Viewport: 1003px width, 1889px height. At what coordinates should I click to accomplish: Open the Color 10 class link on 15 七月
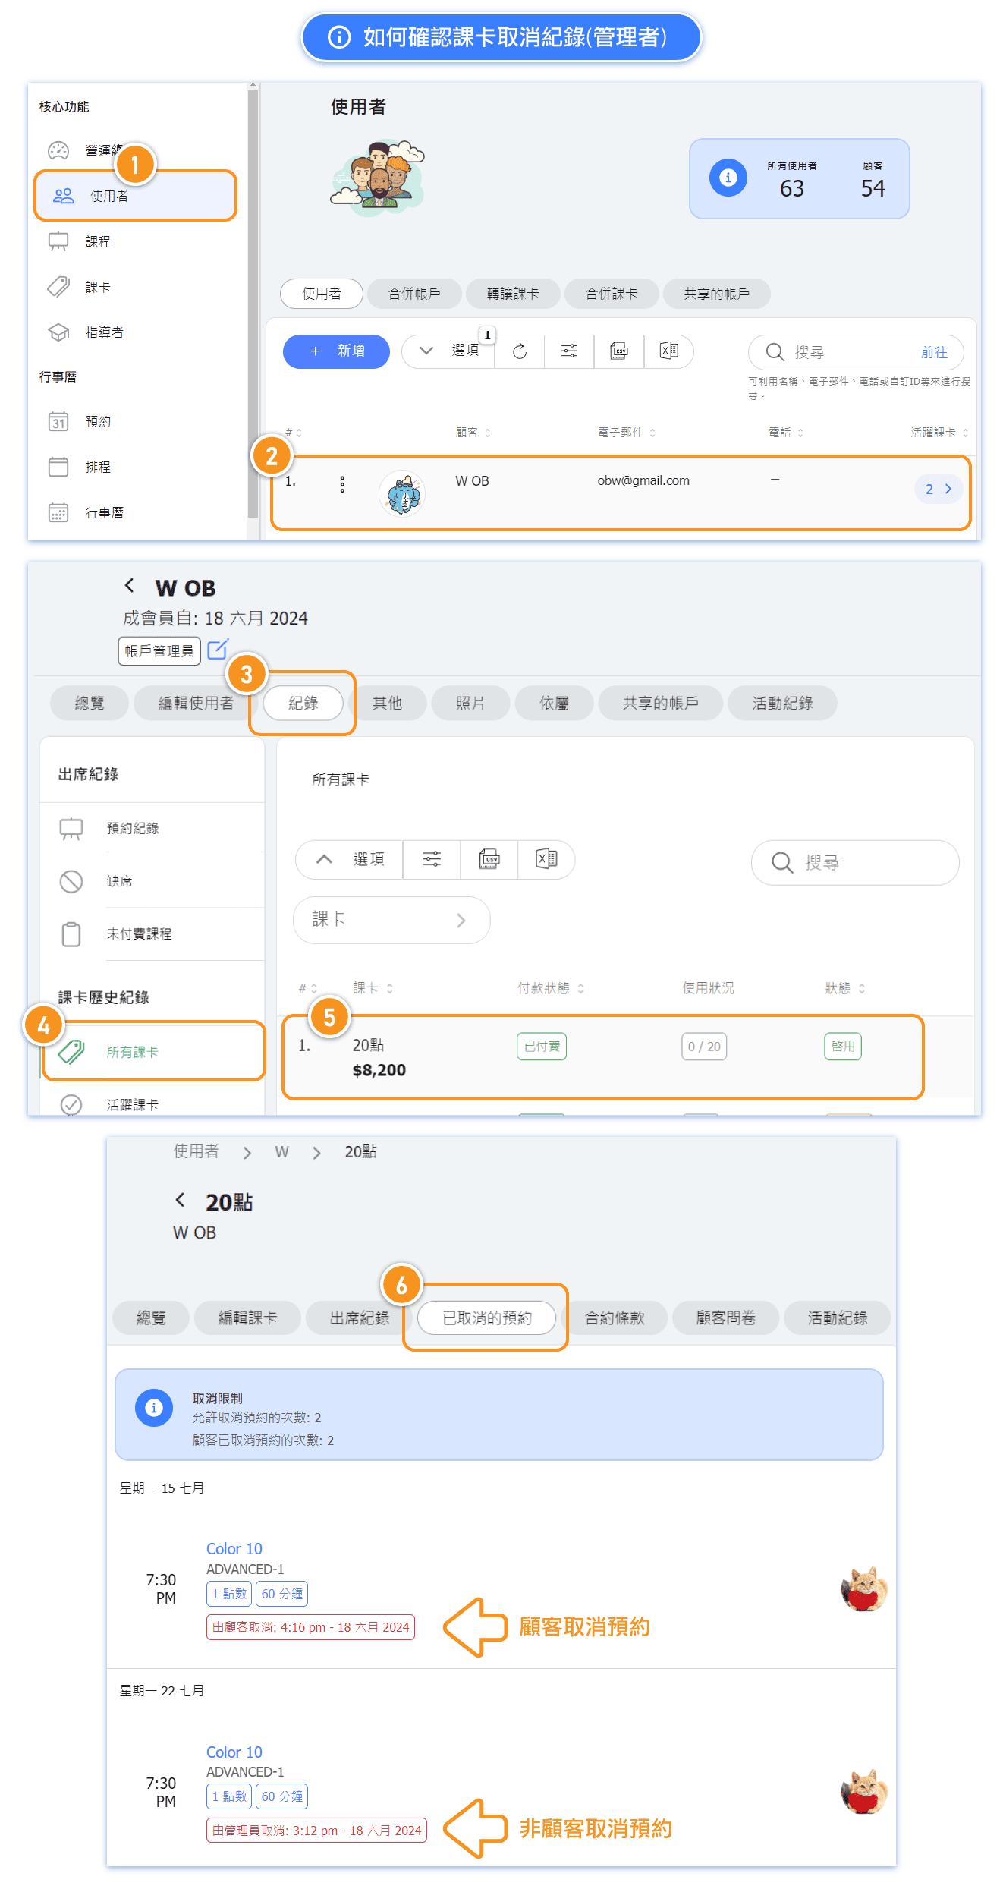click(234, 1549)
